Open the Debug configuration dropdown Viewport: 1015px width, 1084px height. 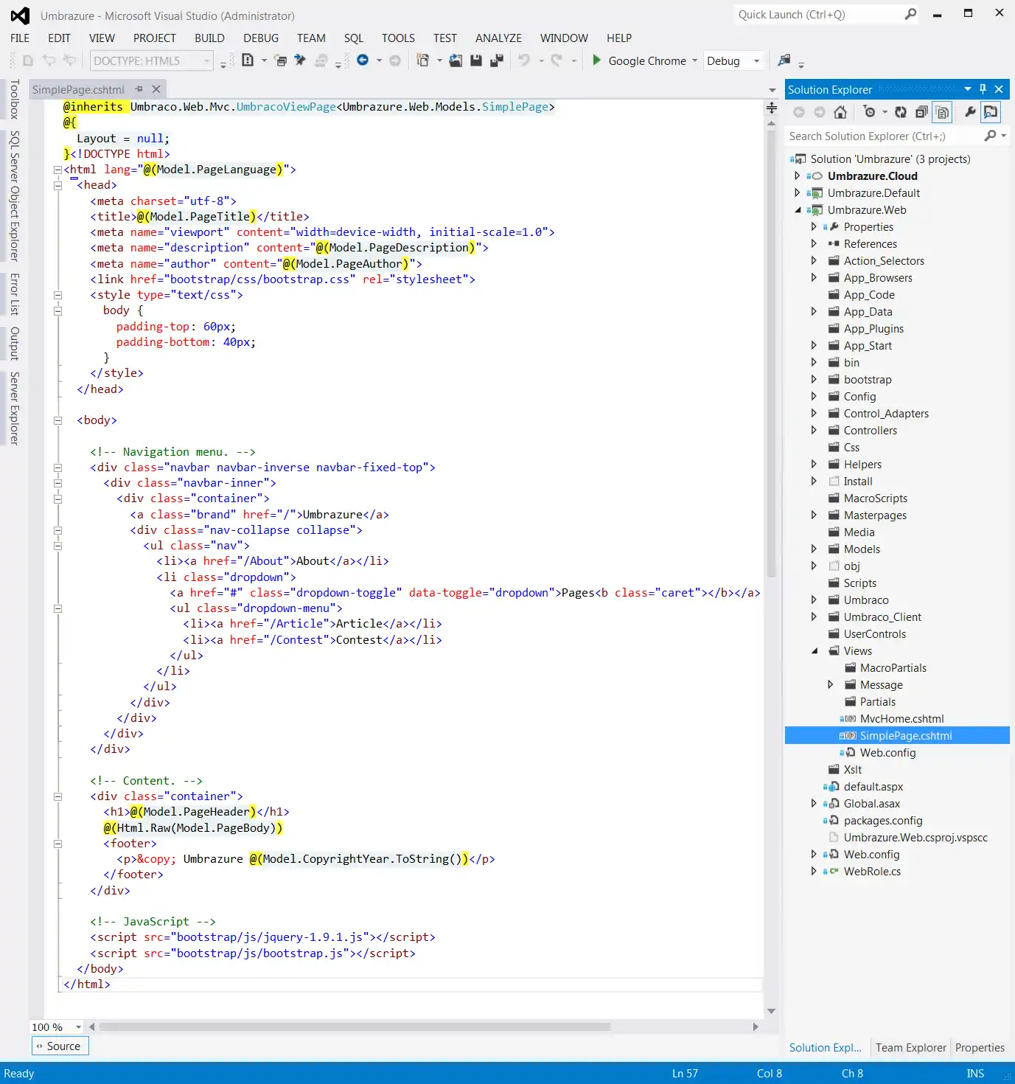pos(733,60)
